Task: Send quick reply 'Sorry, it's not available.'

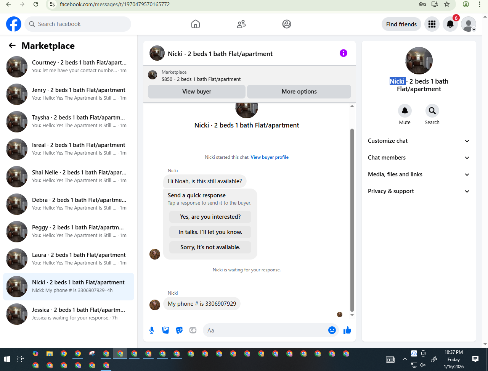Action: 210,247
